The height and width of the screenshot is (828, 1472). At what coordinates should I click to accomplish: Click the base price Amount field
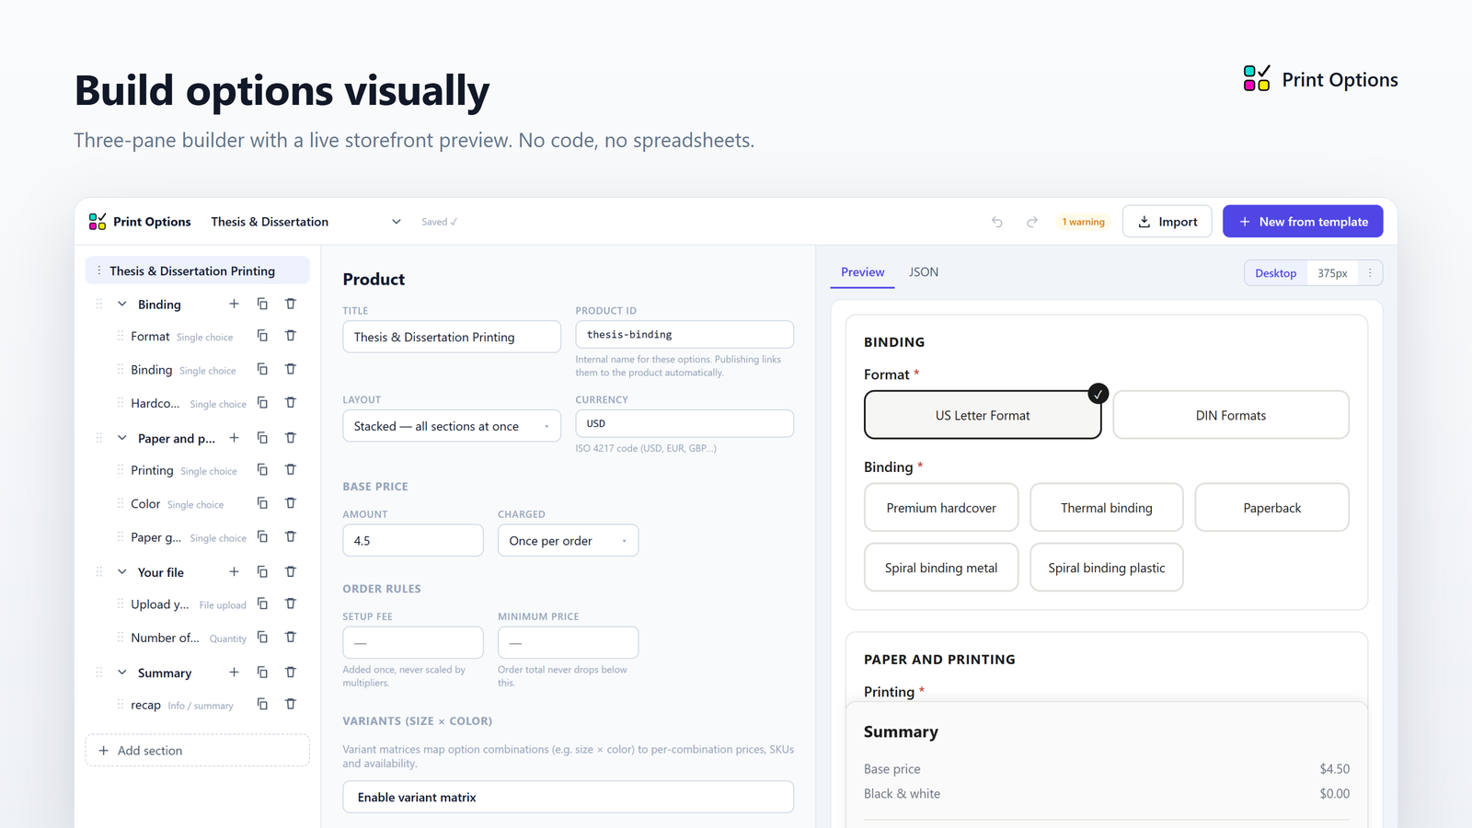click(x=413, y=541)
